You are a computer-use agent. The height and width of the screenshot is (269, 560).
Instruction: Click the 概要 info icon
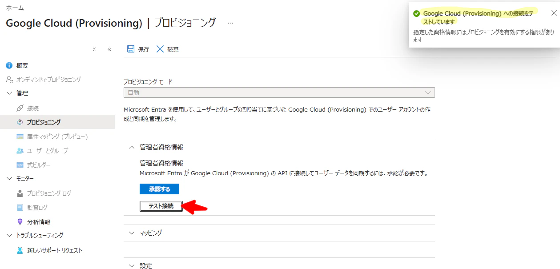tap(9, 65)
